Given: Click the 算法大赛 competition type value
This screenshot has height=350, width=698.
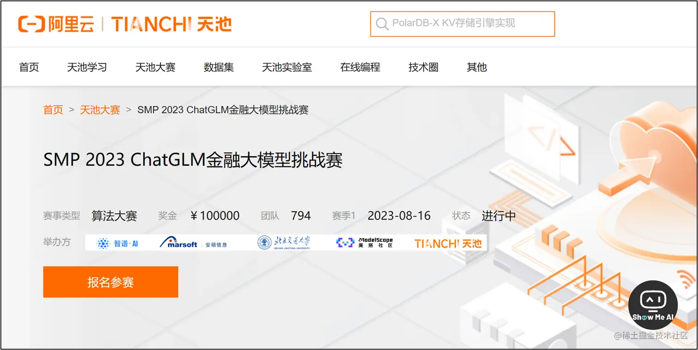Looking at the screenshot, I should (114, 216).
